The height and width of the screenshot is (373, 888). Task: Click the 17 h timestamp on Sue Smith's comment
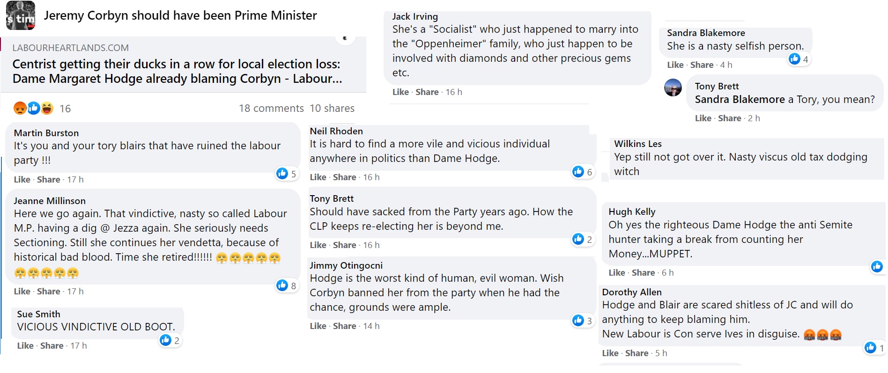[x=79, y=346]
